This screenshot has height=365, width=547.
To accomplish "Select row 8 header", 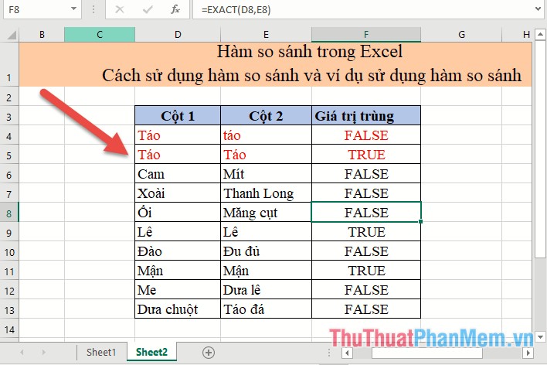I will (9, 213).
